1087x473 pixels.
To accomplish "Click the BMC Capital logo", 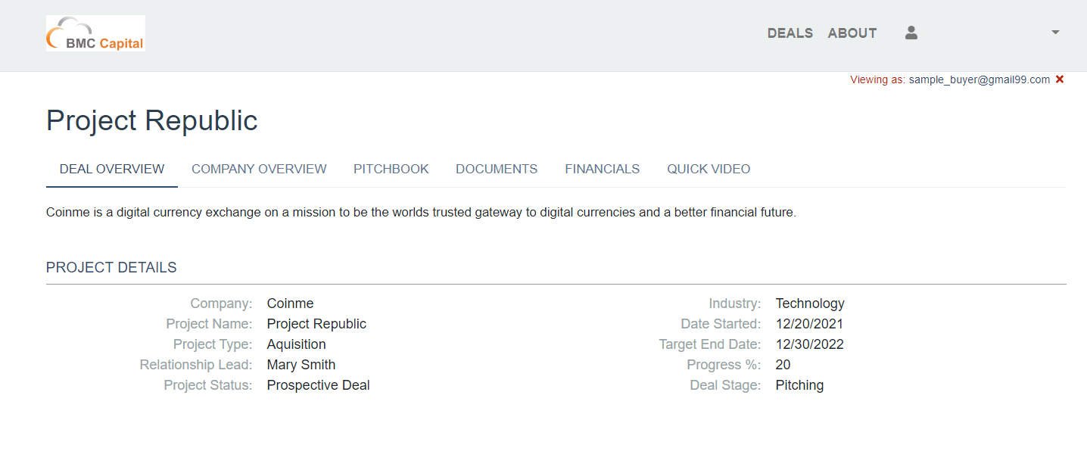I will tap(95, 33).
